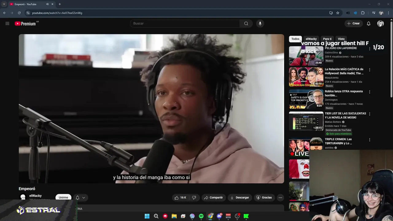This screenshot has width=393, height=221.
Task: Open options for La Relación MÁS CAÓTICA video
Action: click(370, 70)
